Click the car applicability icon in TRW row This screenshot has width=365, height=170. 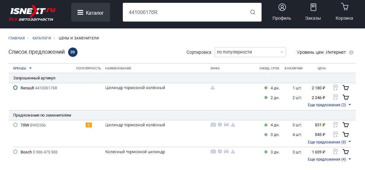pos(226,125)
